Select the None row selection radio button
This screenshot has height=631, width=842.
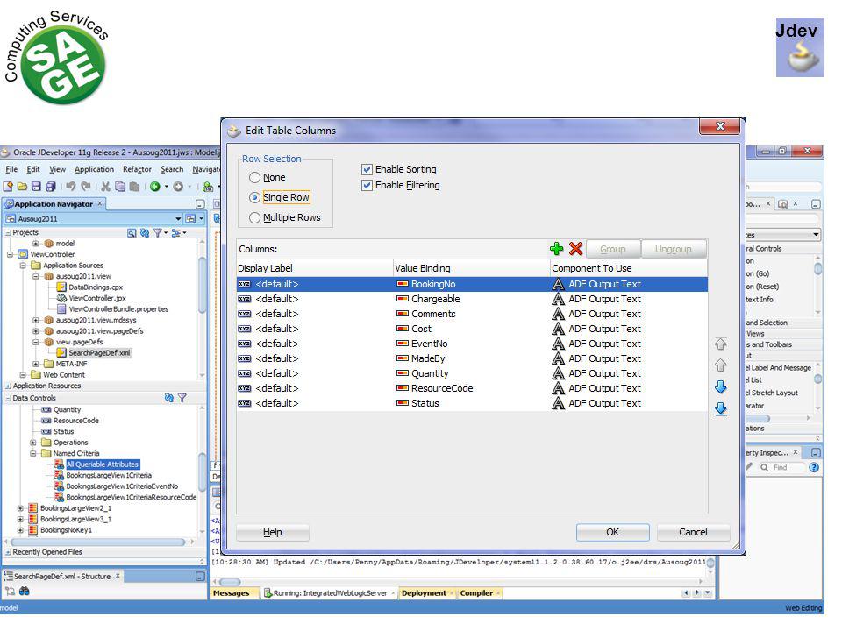[254, 177]
